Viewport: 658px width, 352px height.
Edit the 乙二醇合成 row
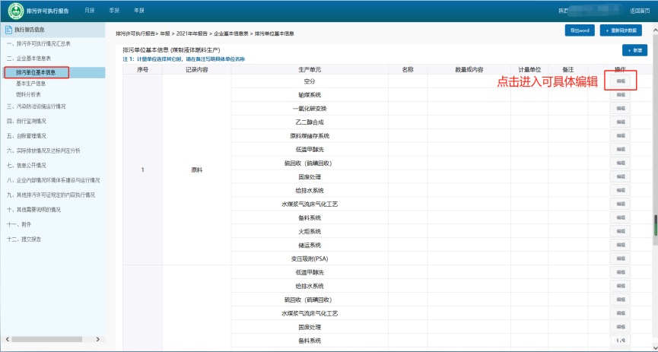[x=620, y=122]
